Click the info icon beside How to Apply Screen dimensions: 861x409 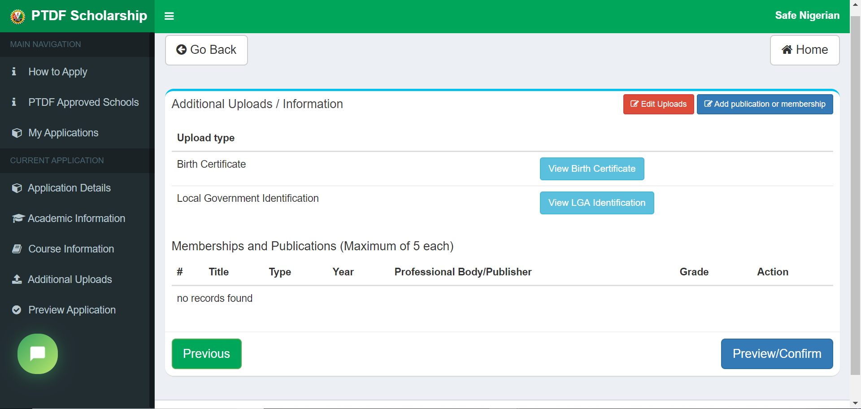click(x=14, y=72)
